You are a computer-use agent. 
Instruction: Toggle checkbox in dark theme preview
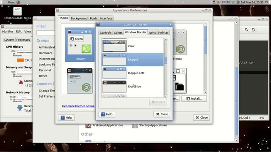click(71, 81)
